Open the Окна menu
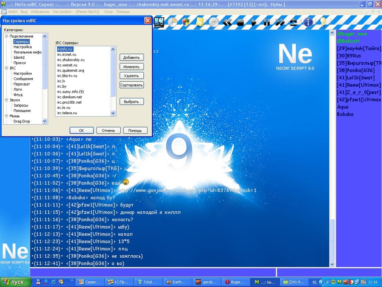The width and height of the screenshot is (382, 287). (108, 12)
